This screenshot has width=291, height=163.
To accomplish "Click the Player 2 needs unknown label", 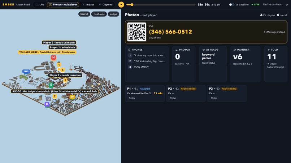I will click(65, 75).
